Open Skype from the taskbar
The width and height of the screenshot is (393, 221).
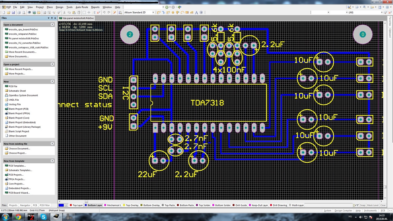pos(43,217)
